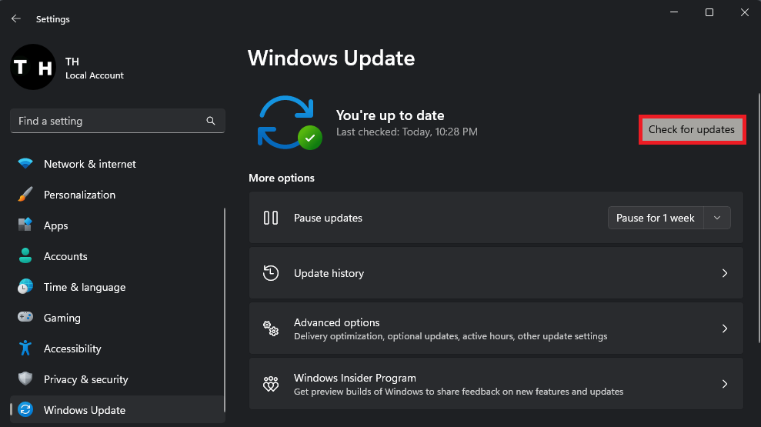Click the Find a setting search box

pos(118,121)
